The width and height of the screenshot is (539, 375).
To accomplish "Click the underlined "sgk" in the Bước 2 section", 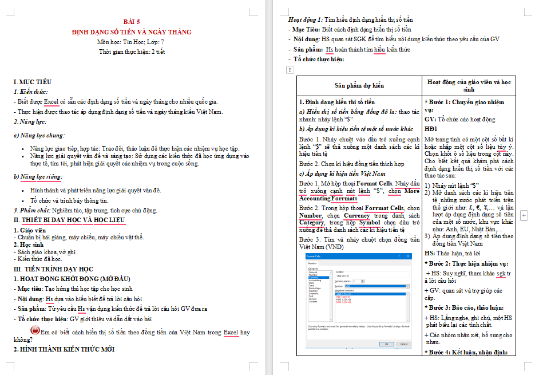I will pyautogui.click(x=501, y=274).
